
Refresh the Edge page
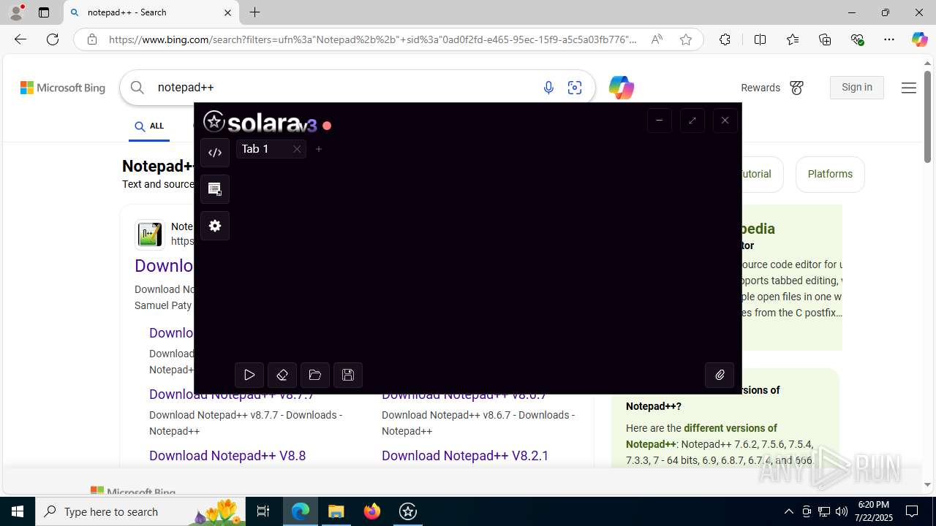pyautogui.click(x=53, y=39)
